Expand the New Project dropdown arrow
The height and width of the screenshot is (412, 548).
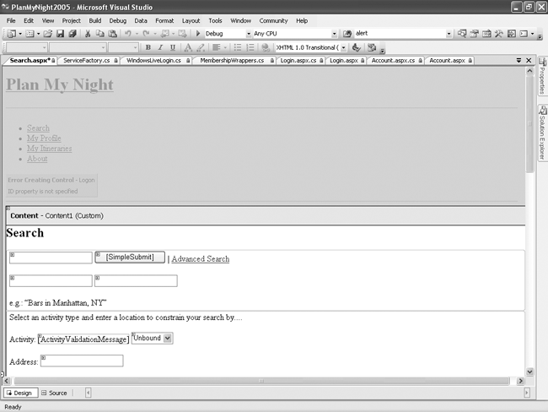point(20,34)
